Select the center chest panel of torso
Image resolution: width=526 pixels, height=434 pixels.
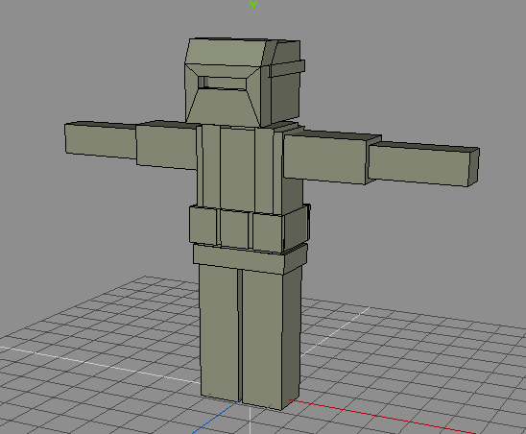(237, 169)
